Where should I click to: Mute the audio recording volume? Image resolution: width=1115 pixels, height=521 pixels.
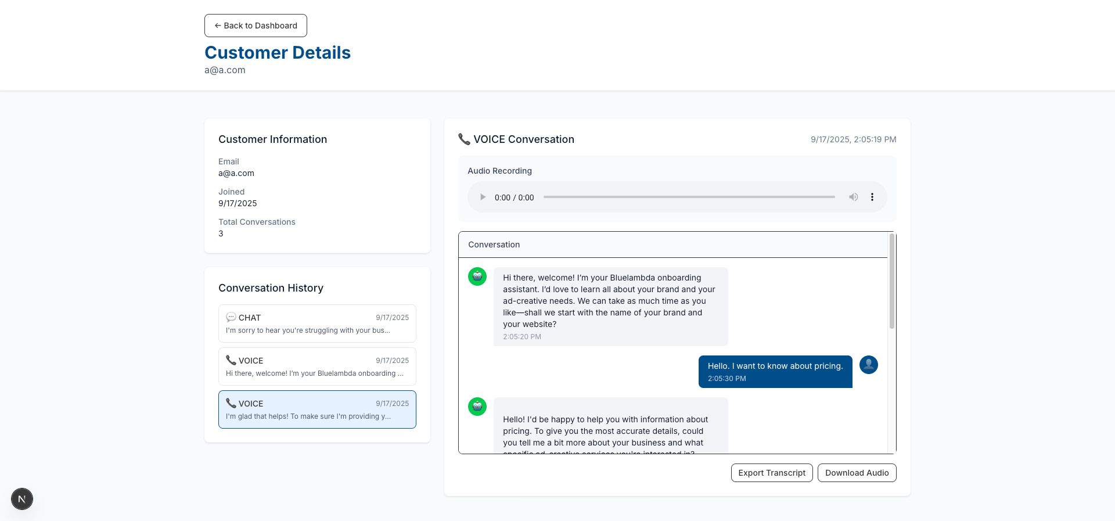coord(853,197)
